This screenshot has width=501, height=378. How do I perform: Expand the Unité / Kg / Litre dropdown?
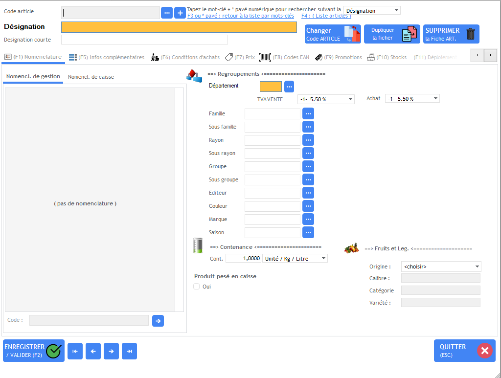click(x=295, y=259)
